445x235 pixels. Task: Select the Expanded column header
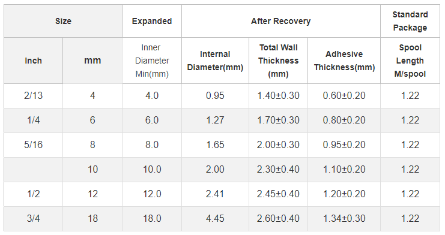pos(152,21)
